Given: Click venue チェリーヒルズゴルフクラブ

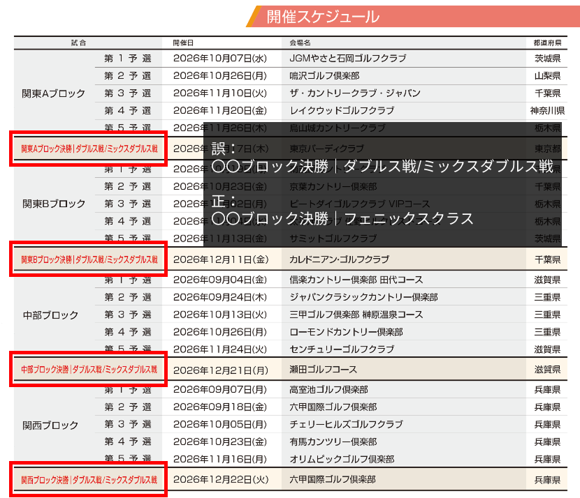Looking at the screenshot, I should click(346, 424).
